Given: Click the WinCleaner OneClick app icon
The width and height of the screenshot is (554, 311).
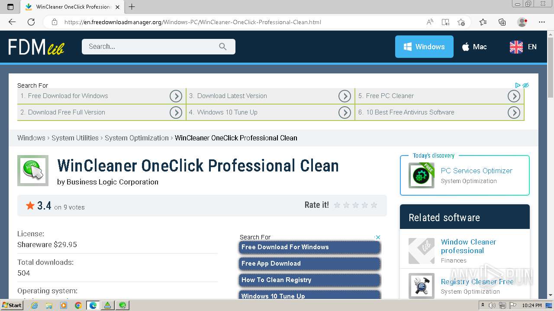Looking at the screenshot, I should pyautogui.click(x=33, y=171).
